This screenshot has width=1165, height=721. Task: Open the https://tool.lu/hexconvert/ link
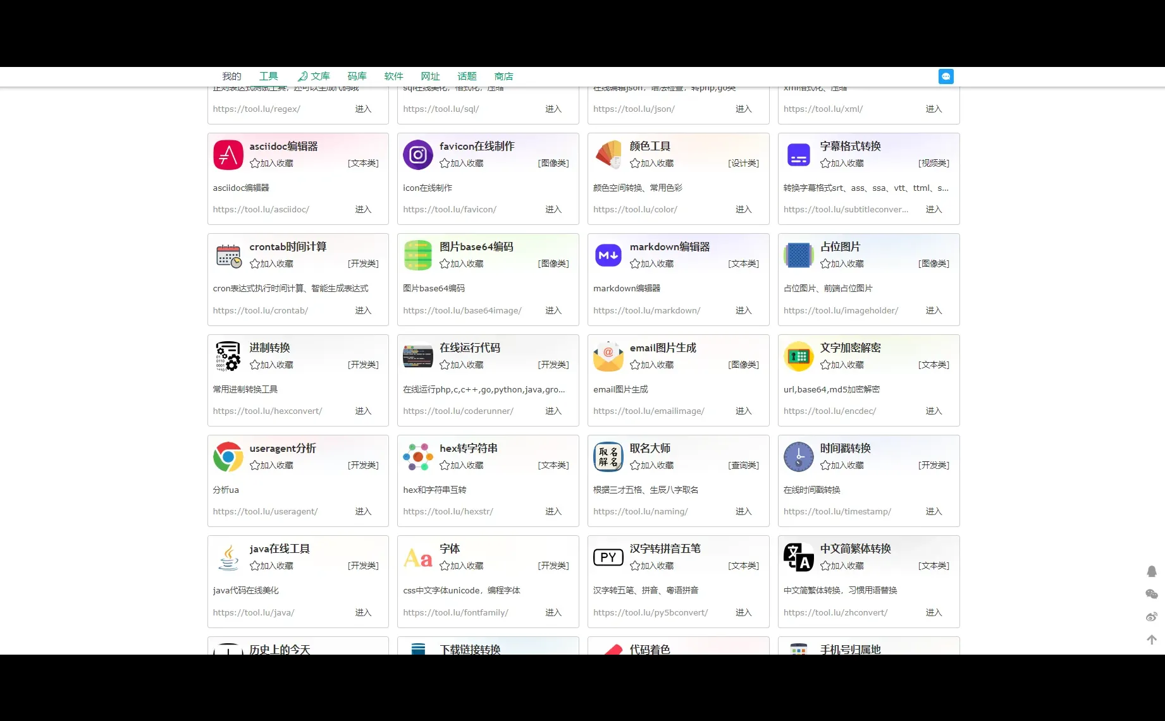[268, 411]
